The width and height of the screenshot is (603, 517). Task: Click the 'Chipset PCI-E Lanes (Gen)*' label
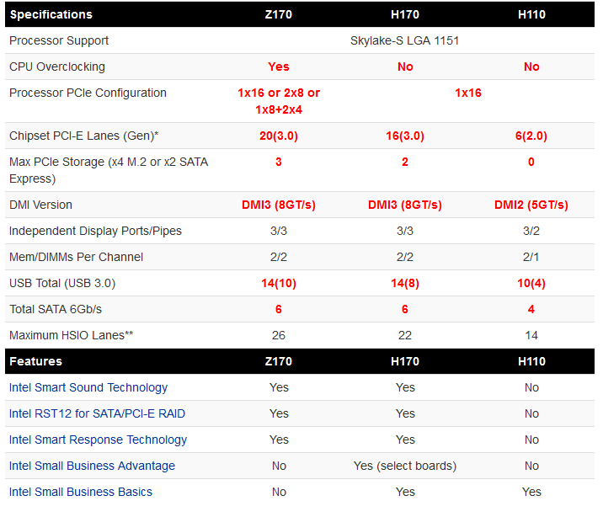[84, 136]
